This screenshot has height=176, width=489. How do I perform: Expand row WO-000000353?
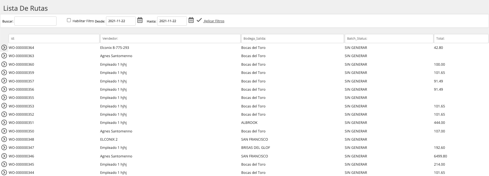coord(4,106)
